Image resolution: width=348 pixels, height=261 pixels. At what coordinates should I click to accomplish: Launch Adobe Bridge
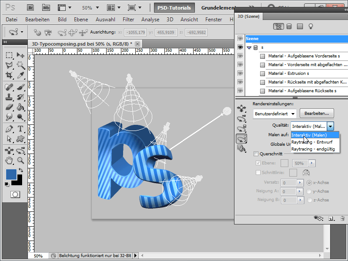click(x=30, y=8)
